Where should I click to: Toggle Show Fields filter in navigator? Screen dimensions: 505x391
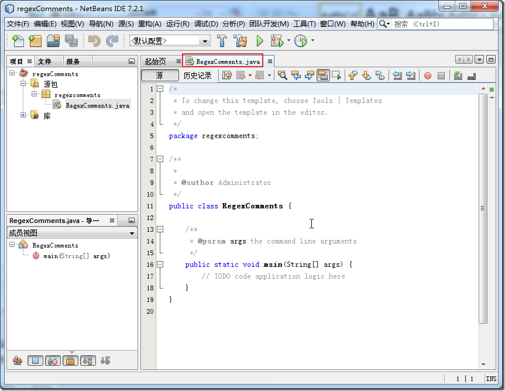coord(35,361)
